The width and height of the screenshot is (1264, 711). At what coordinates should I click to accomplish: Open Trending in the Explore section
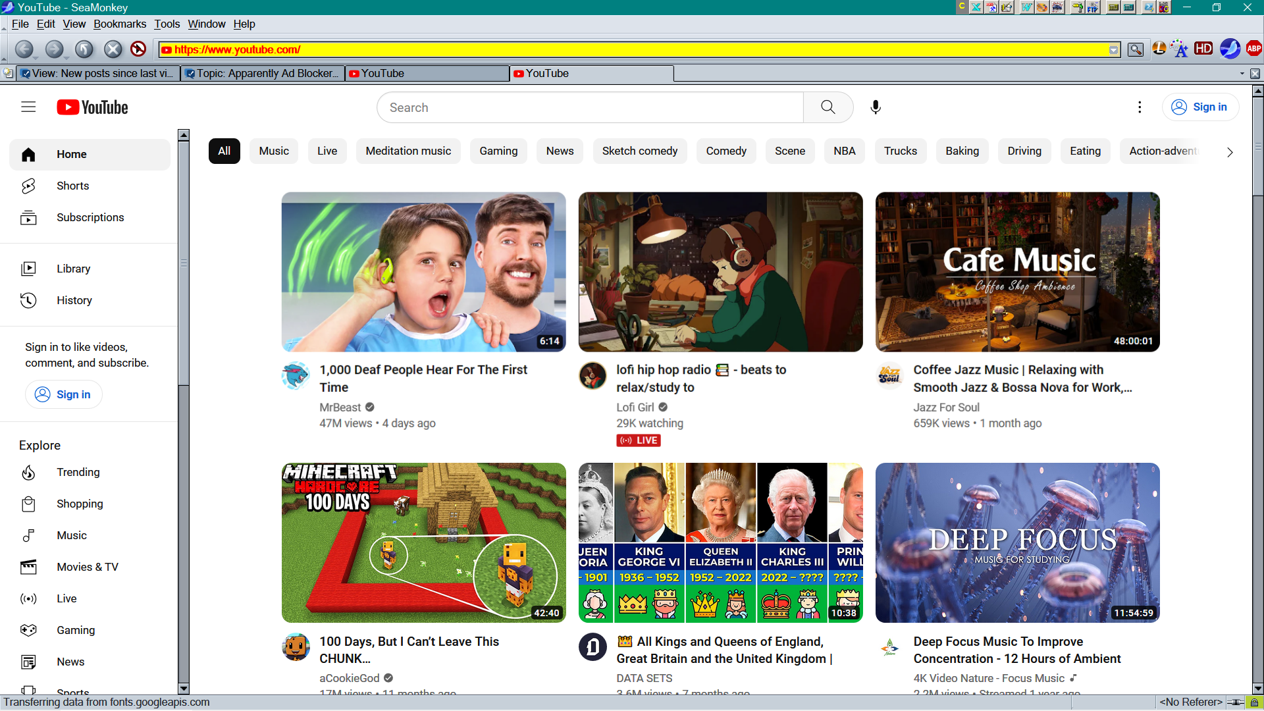point(90,472)
